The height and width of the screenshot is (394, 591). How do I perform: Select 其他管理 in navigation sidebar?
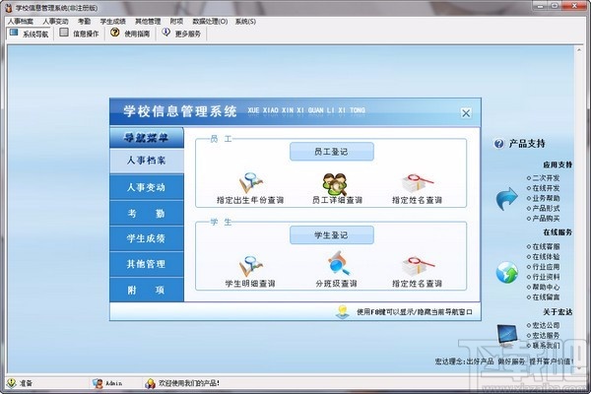147,264
